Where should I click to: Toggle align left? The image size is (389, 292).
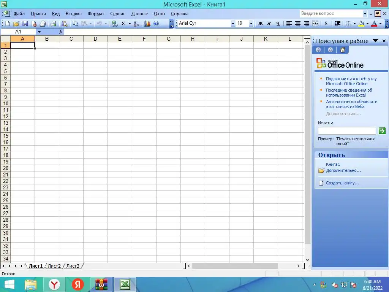(x=289, y=23)
